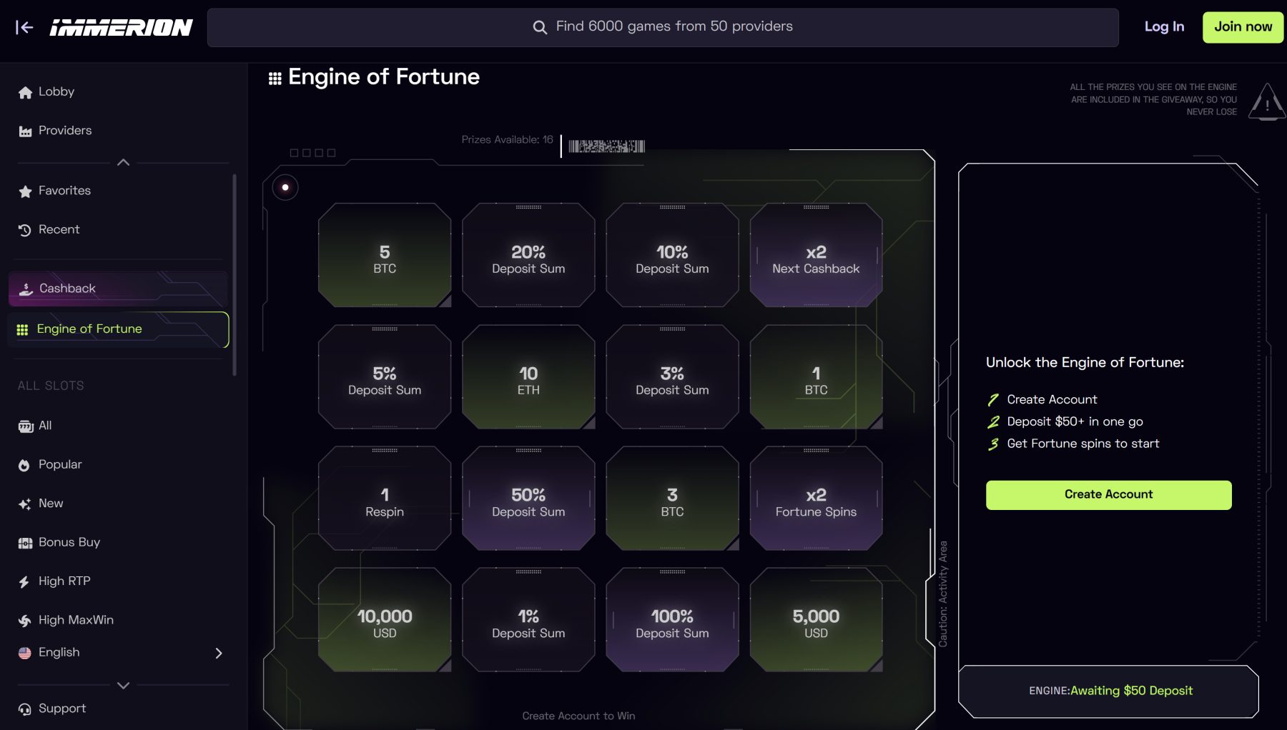
Task: Collapse the sidebar with the arrow icon
Action: (24, 27)
